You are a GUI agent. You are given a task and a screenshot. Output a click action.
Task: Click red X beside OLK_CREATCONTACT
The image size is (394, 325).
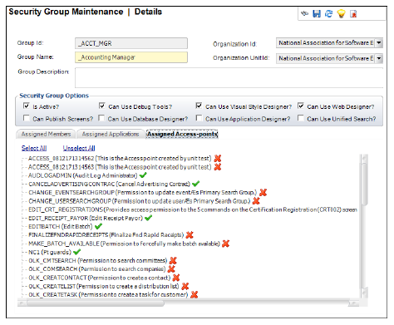tap(176, 278)
